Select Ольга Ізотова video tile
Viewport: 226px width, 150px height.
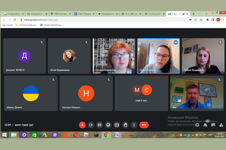(x=158, y=56)
